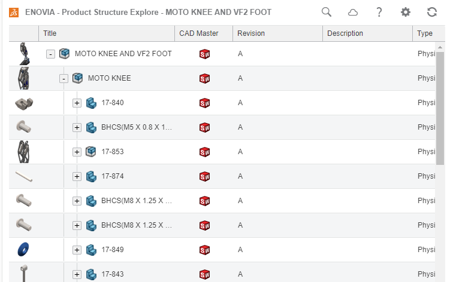Click assembly icon beside 17-853
The height and width of the screenshot is (282, 450).
tap(90, 152)
